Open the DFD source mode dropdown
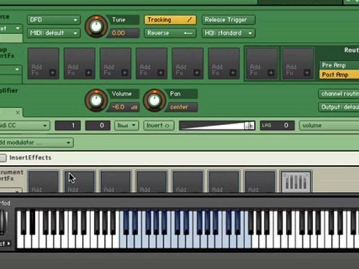 [x=53, y=20]
